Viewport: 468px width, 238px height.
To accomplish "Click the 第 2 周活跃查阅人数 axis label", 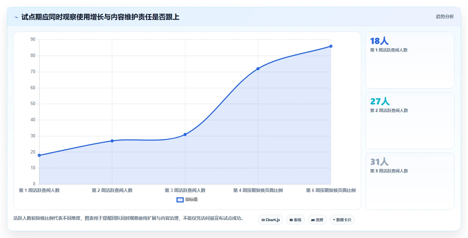I will (x=112, y=190).
